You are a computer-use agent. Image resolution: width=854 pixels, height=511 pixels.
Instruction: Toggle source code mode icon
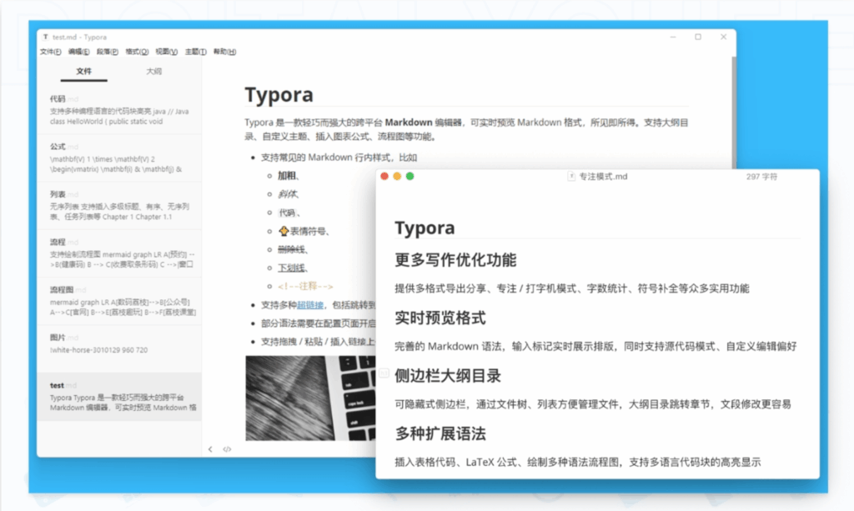(x=227, y=449)
